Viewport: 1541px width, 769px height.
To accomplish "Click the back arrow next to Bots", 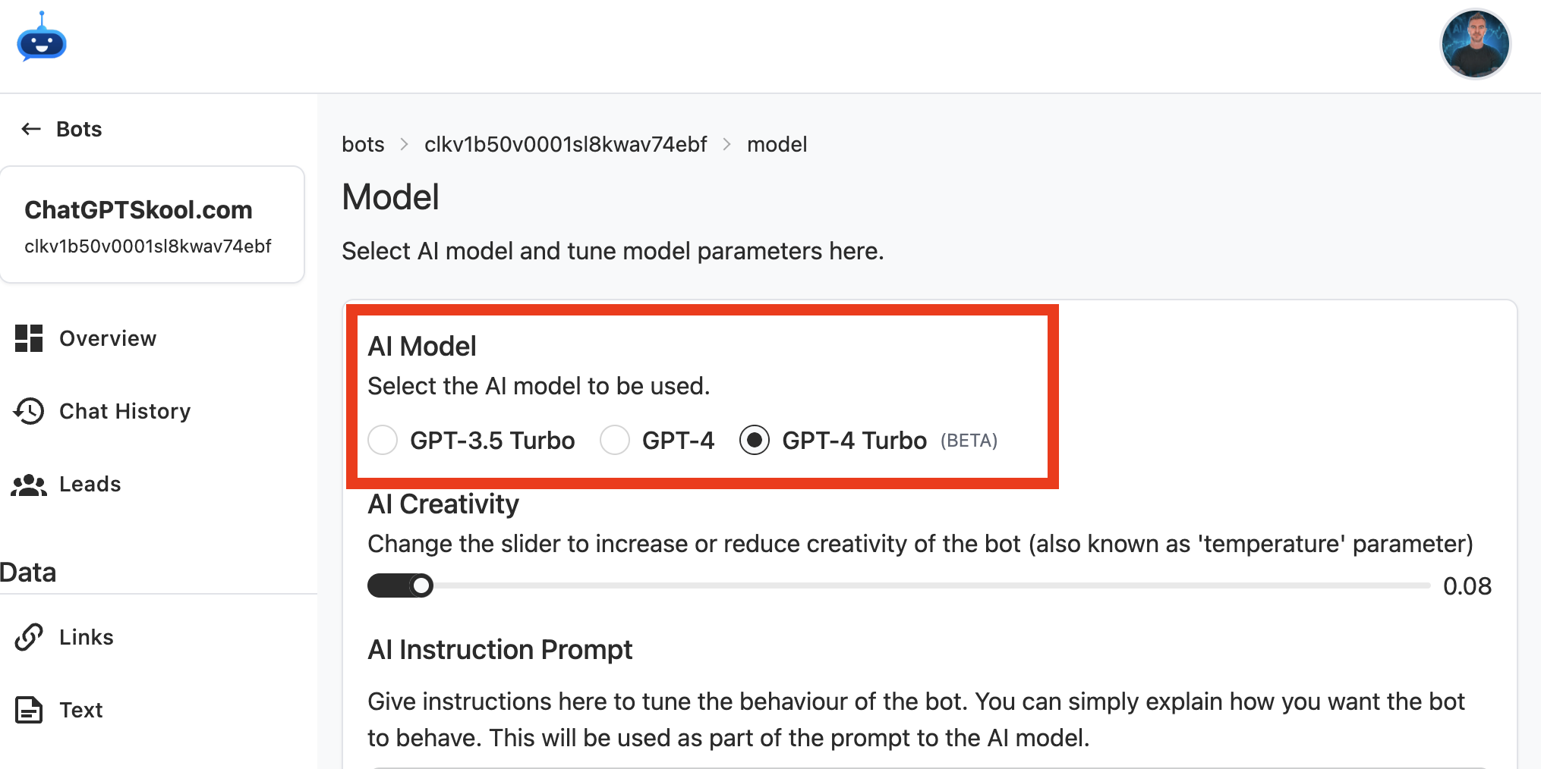I will pos(31,129).
